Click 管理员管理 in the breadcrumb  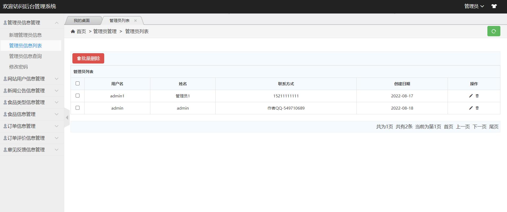105,31
